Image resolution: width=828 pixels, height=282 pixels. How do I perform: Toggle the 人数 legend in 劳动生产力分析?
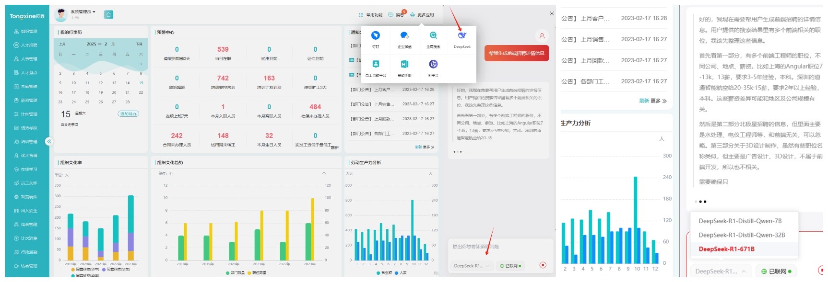click(401, 273)
